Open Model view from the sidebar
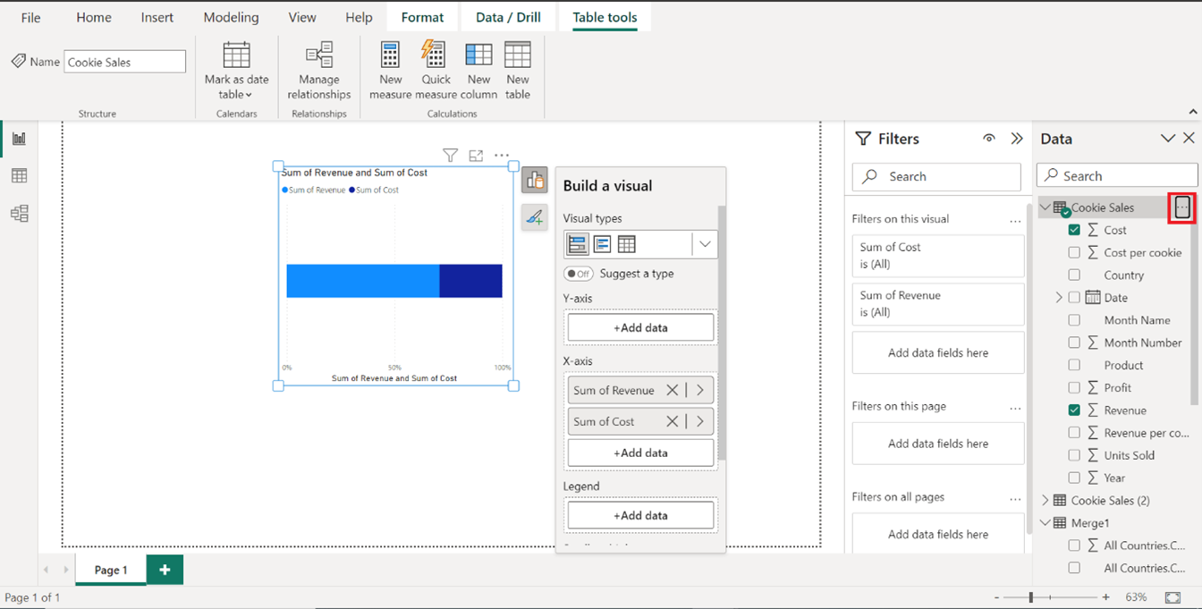Viewport: 1202px width, 609px height. click(x=20, y=213)
